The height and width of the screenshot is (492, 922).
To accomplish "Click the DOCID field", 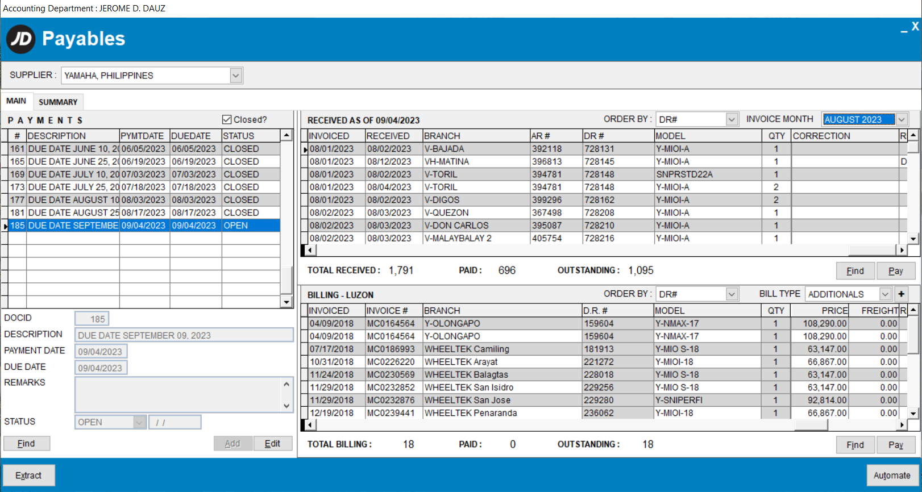I will (92, 319).
